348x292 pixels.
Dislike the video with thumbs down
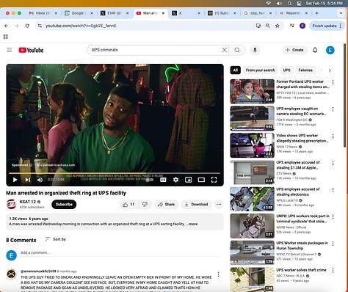(x=145, y=205)
